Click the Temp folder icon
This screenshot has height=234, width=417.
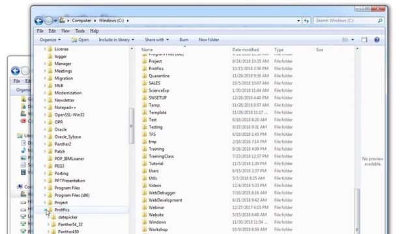pos(145,105)
